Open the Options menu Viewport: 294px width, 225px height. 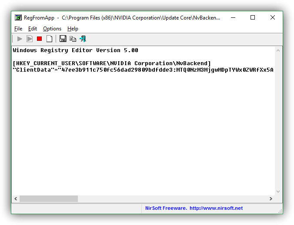click(52, 29)
